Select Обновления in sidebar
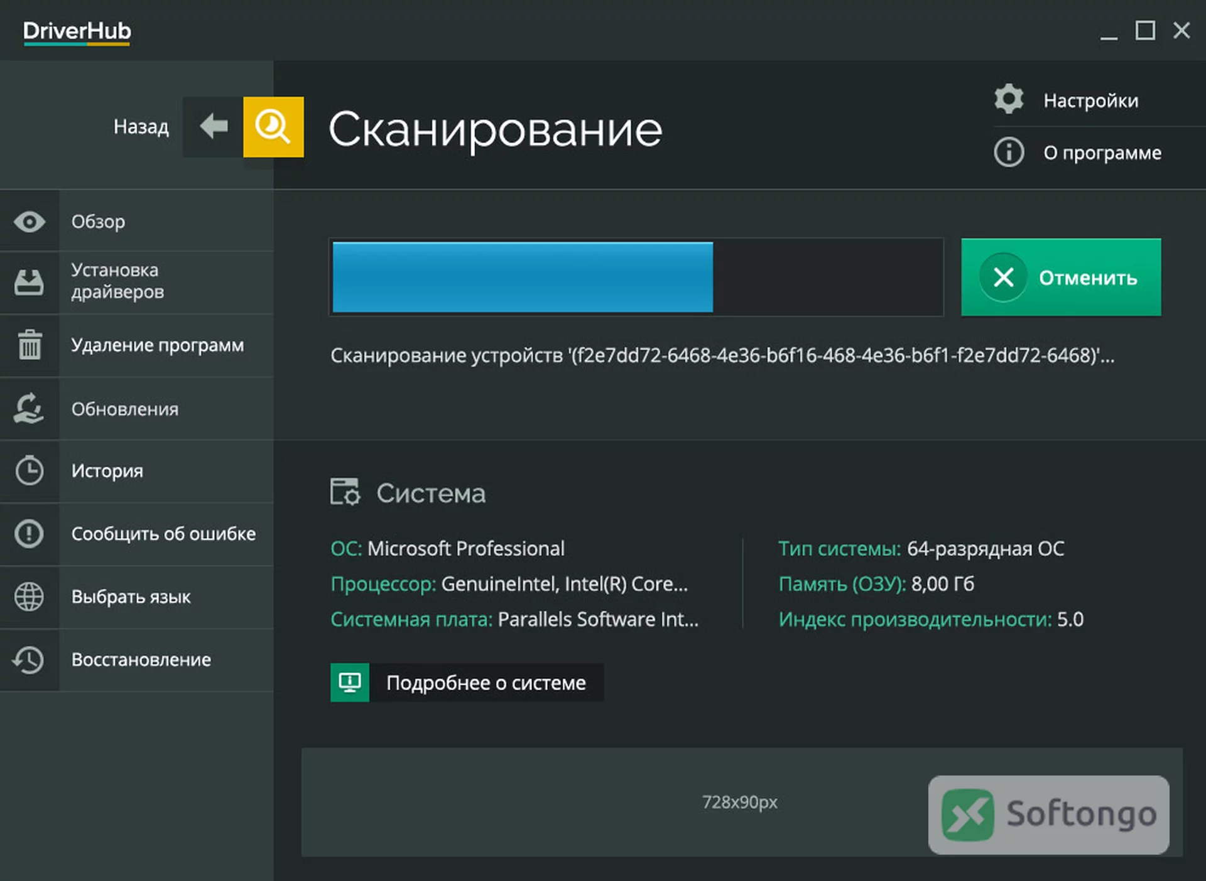Screen dimensions: 1206x881 coord(137,409)
